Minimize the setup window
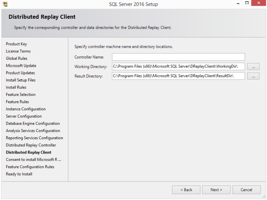The width and height of the screenshot is (267, 200). click(x=238, y=3)
